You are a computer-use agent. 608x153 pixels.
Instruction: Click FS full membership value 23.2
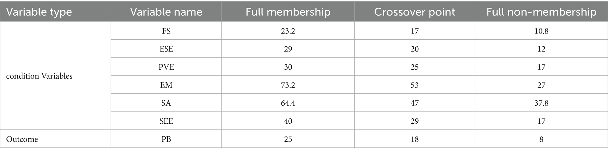point(288,31)
